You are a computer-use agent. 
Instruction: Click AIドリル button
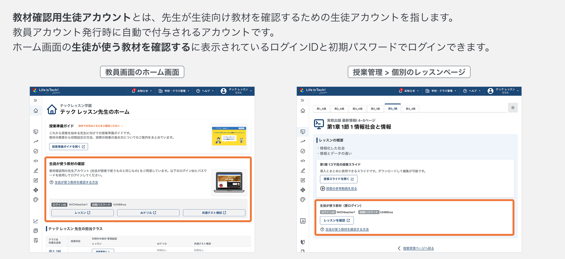click(148, 213)
